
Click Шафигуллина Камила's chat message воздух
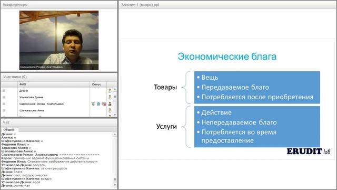(x=46, y=179)
